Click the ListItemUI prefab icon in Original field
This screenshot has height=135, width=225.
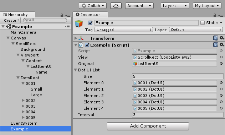(x=135, y=64)
